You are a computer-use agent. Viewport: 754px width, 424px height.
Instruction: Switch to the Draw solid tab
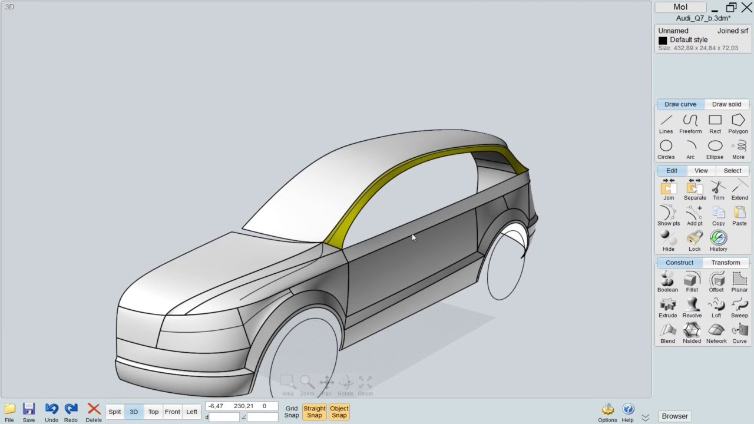(x=726, y=104)
